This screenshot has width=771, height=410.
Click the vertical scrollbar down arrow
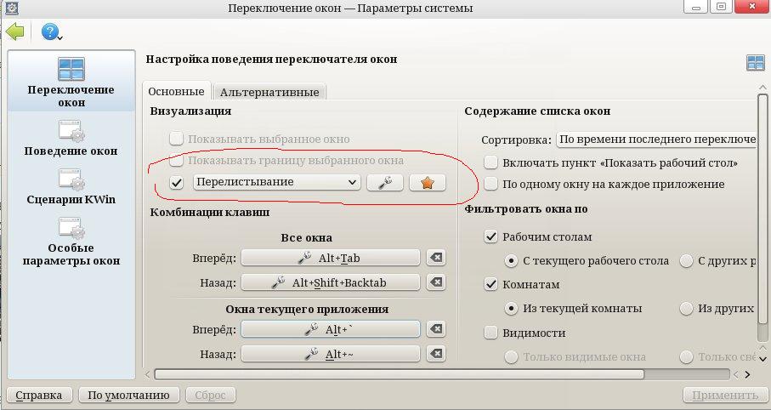click(x=762, y=359)
